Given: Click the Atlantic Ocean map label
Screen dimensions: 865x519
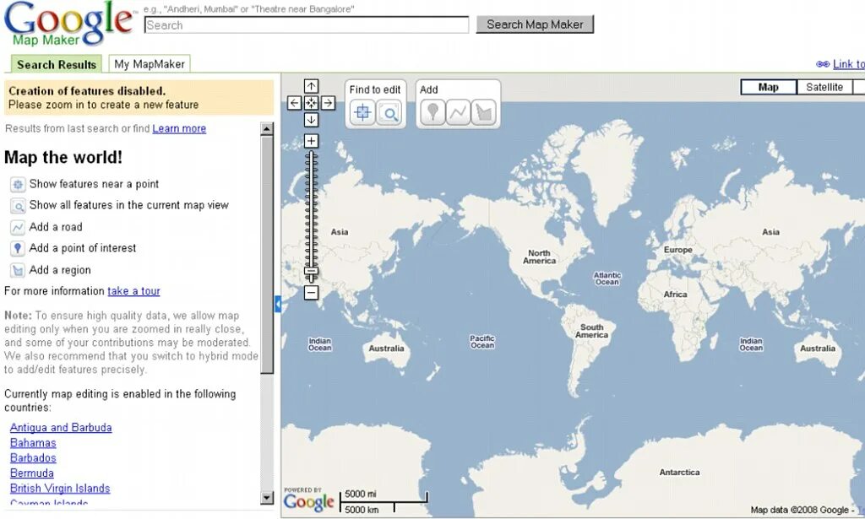Looking at the screenshot, I should point(607,278).
